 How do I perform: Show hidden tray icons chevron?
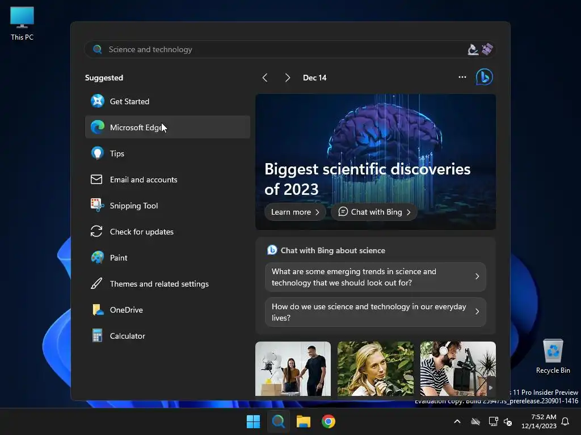click(457, 421)
